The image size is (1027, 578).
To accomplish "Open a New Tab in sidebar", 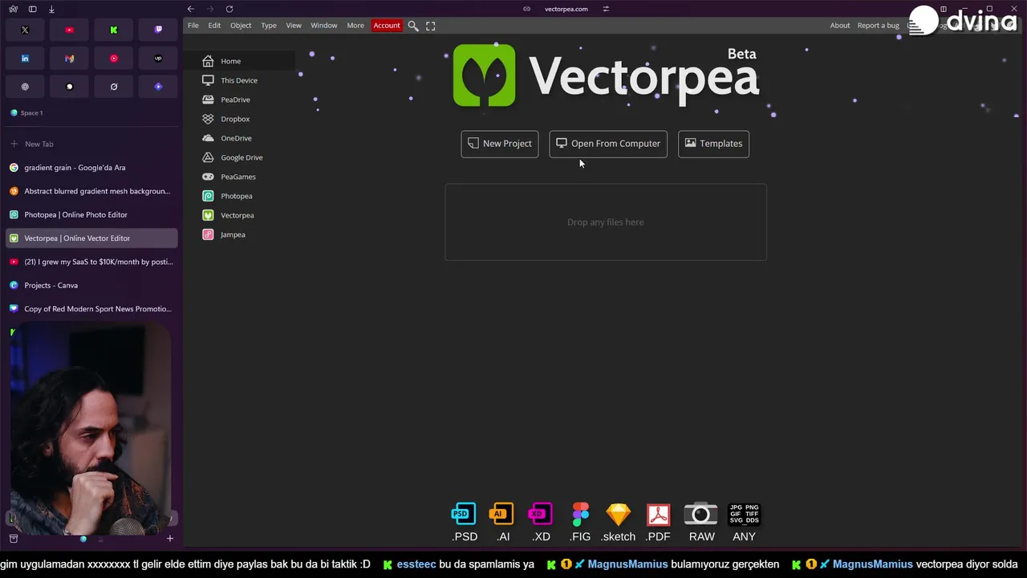I will pos(91,144).
